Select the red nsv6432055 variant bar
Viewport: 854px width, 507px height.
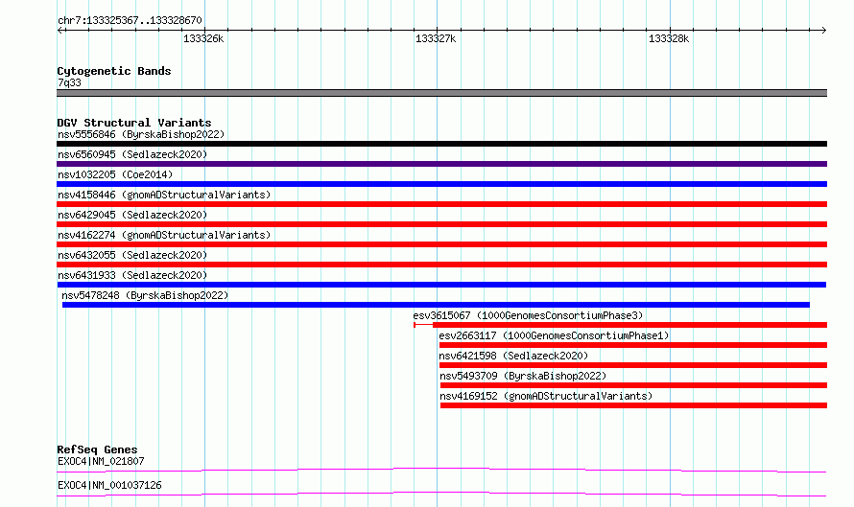441,265
